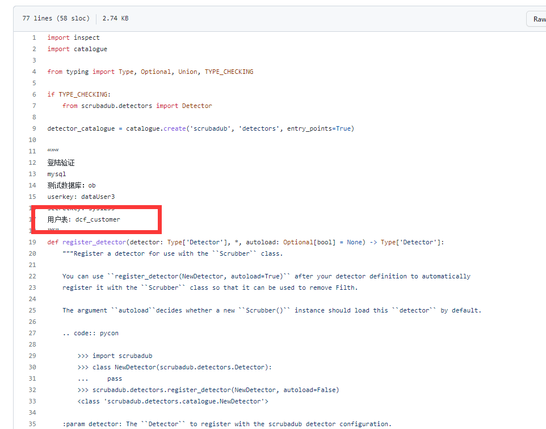Click the Raw button

538,19
